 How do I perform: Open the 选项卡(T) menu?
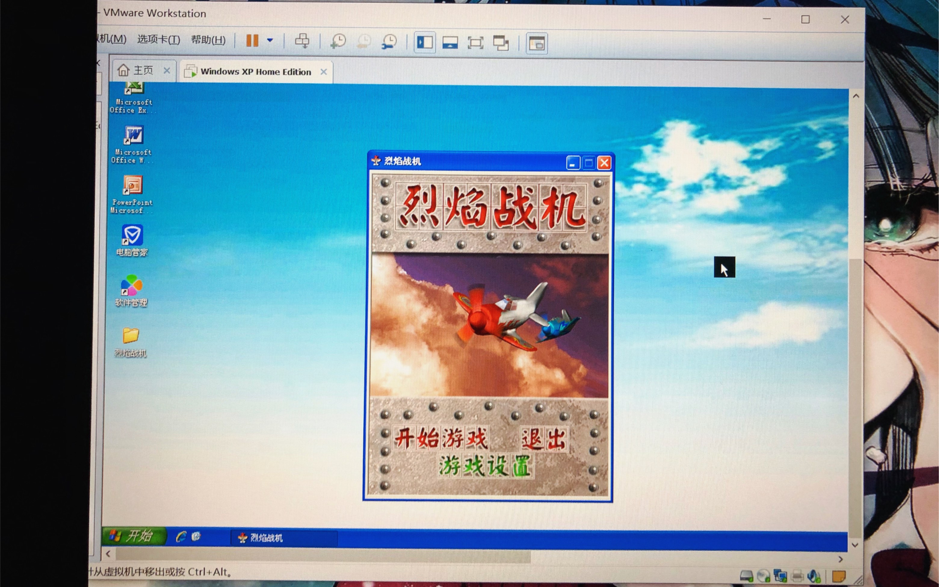tap(159, 39)
